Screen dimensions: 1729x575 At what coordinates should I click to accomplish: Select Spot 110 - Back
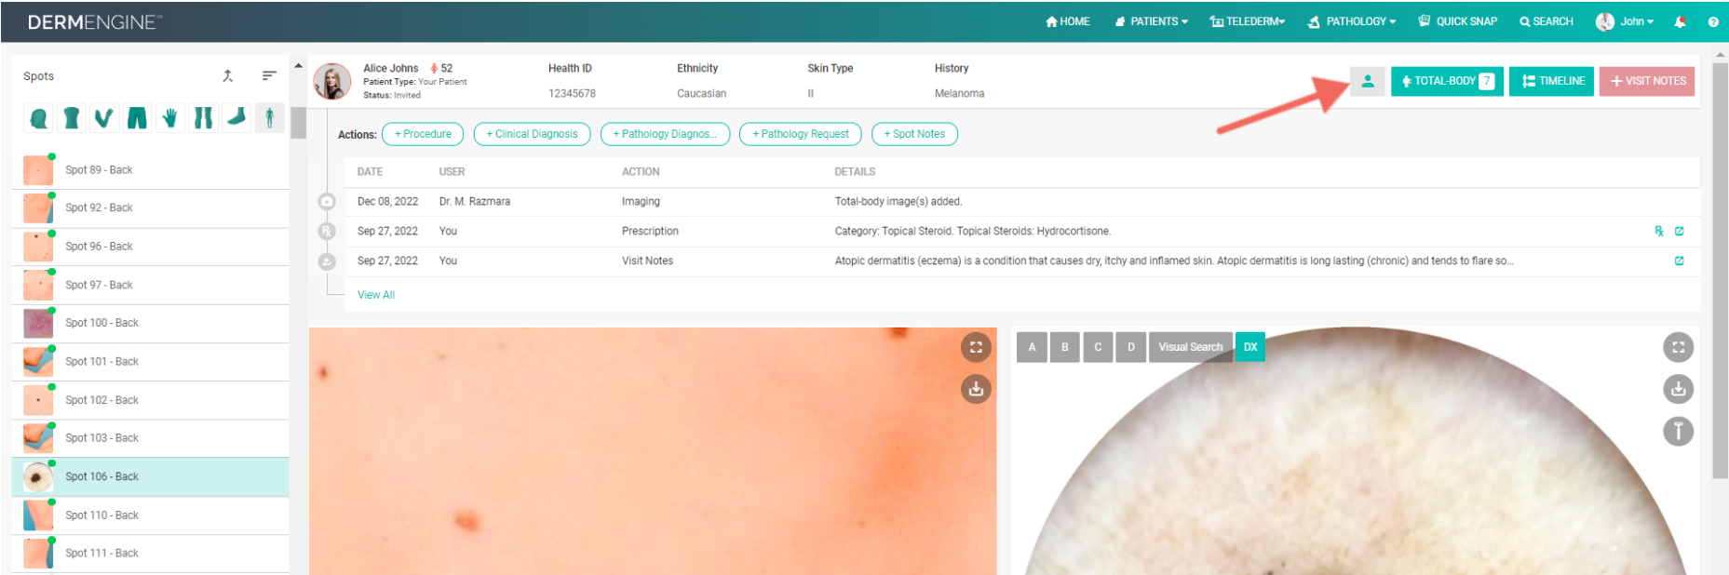pos(150,515)
